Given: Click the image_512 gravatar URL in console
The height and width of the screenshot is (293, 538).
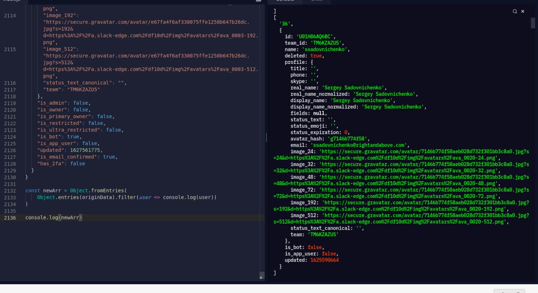Looking at the screenshot, I should [x=401, y=218].
